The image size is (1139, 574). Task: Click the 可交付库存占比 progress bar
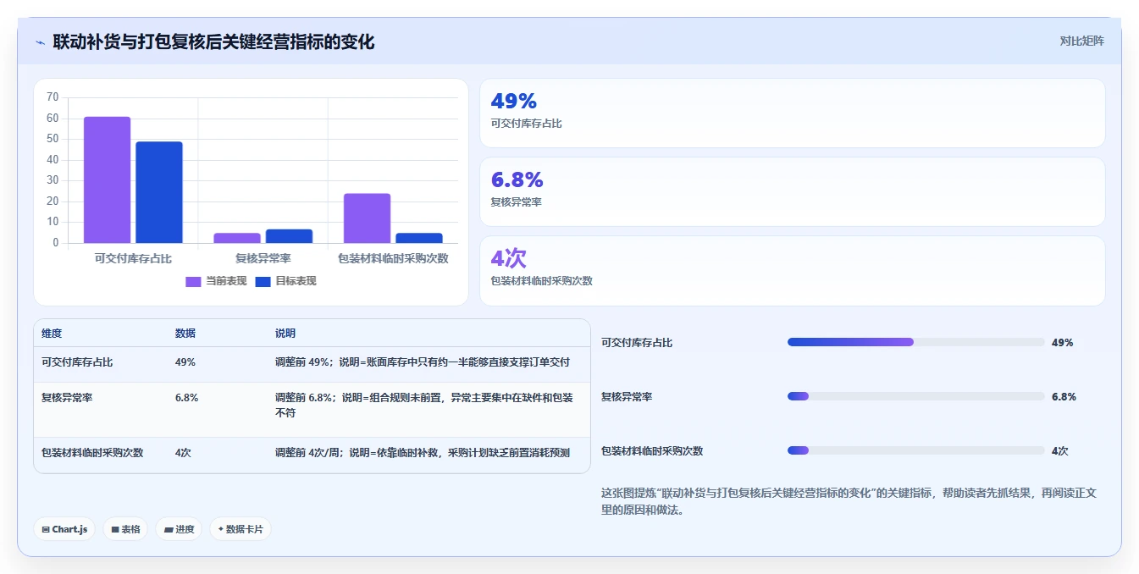coord(915,342)
